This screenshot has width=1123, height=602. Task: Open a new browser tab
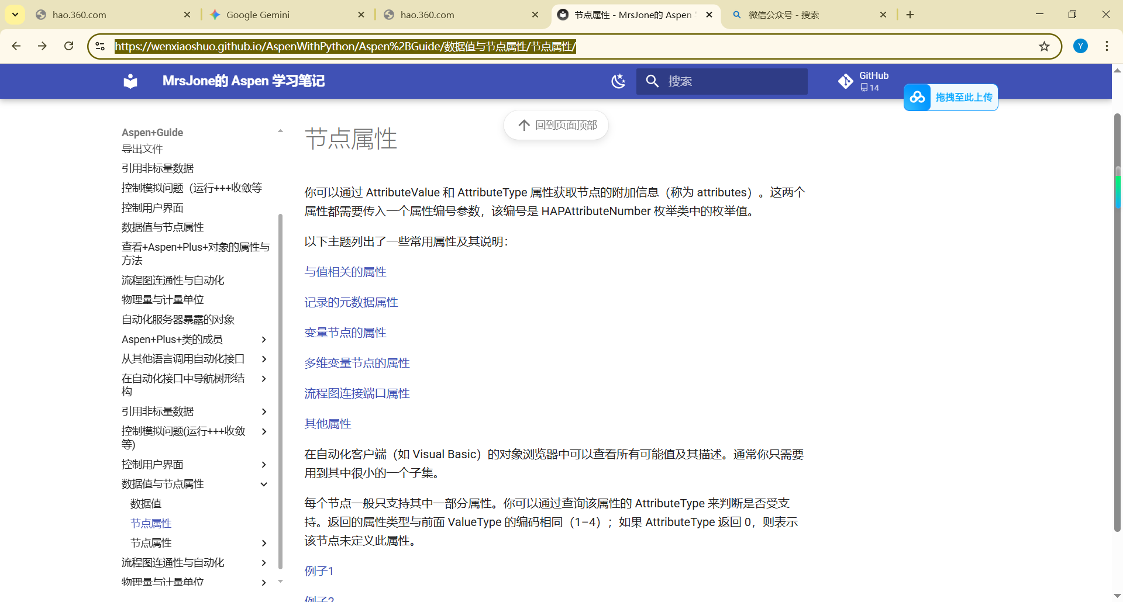point(910,15)
